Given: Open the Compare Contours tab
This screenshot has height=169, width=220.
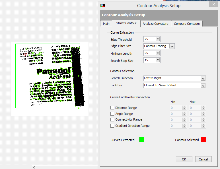Looking at the screenshot, I should coord(187,24).
